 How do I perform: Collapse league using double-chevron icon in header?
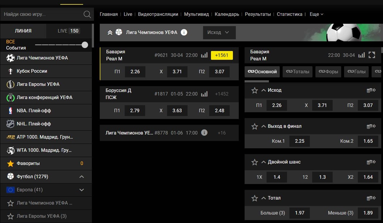point(110,33)
